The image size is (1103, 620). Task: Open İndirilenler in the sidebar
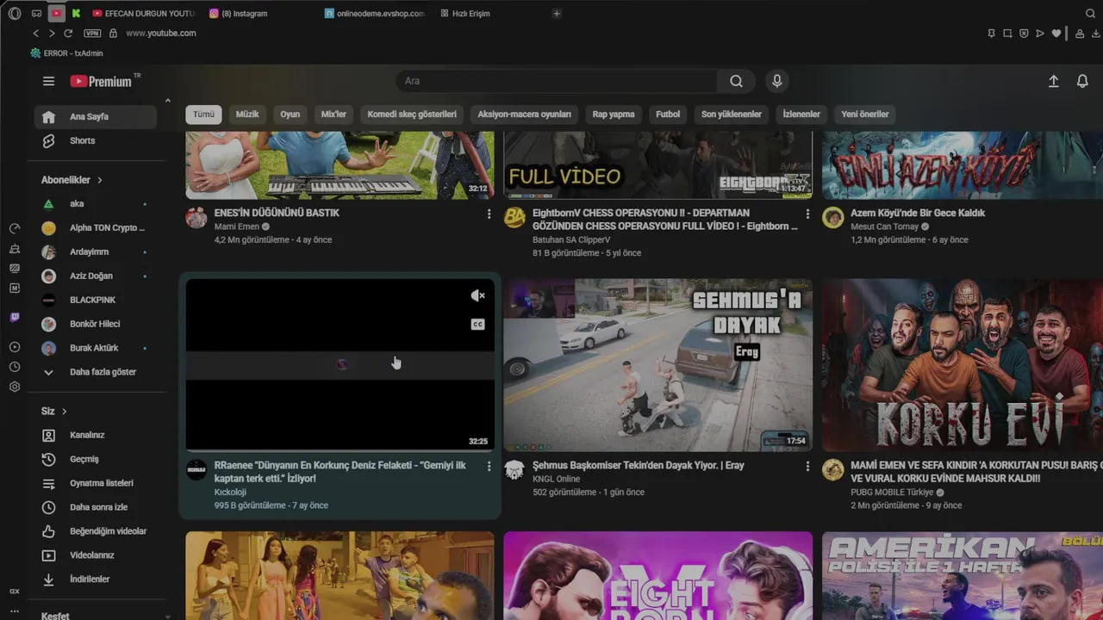[96, 580]
